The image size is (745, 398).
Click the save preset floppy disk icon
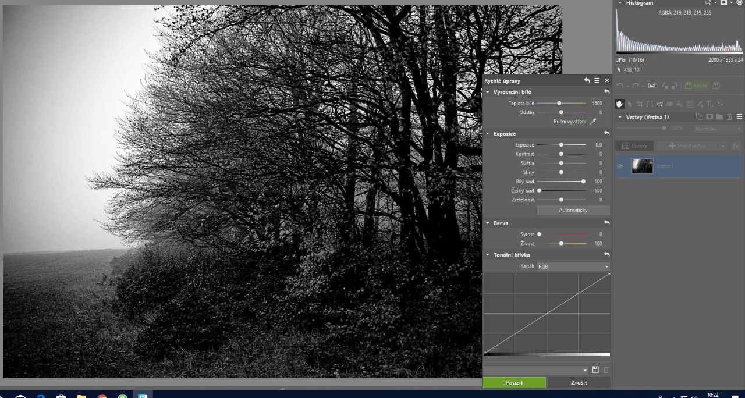point(595,370)
